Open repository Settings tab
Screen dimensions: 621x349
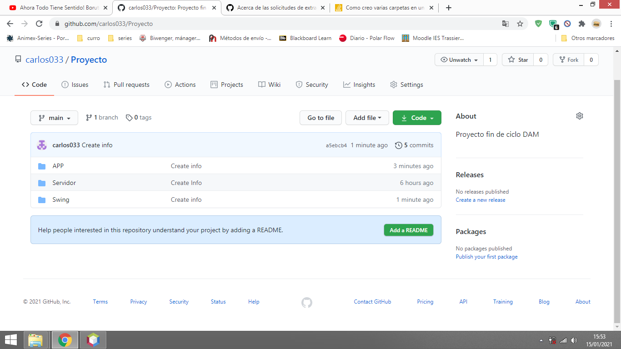[406, 85]
